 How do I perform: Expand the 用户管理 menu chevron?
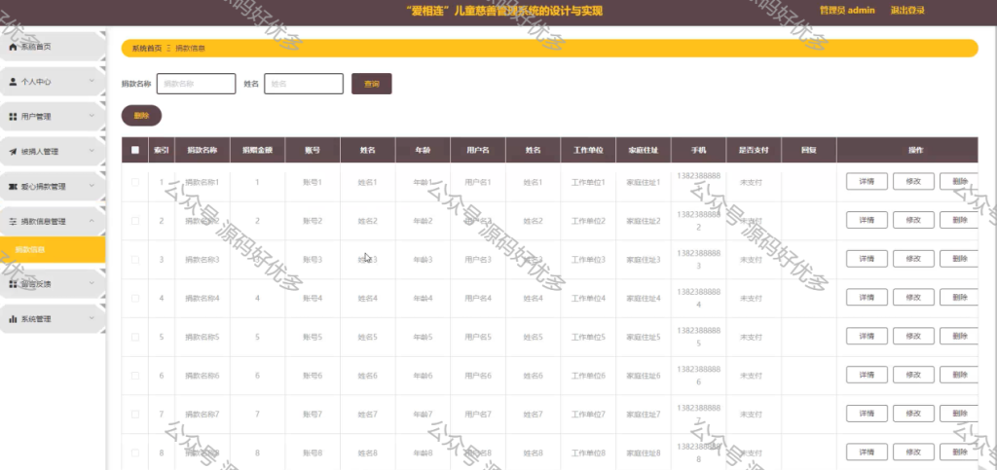click(x=92, y=116)
